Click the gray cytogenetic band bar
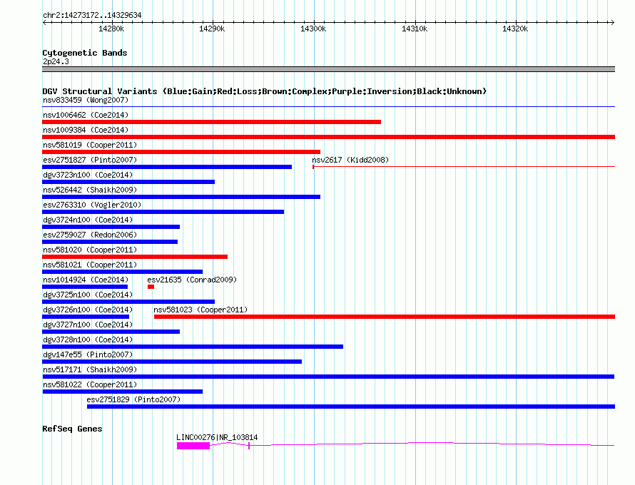The height and width of the screenshot is (485, 635). coord(328,69)
